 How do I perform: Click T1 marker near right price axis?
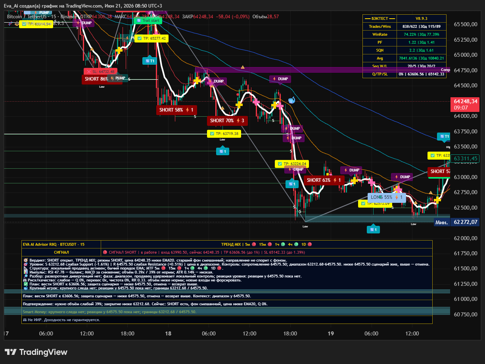443,137
